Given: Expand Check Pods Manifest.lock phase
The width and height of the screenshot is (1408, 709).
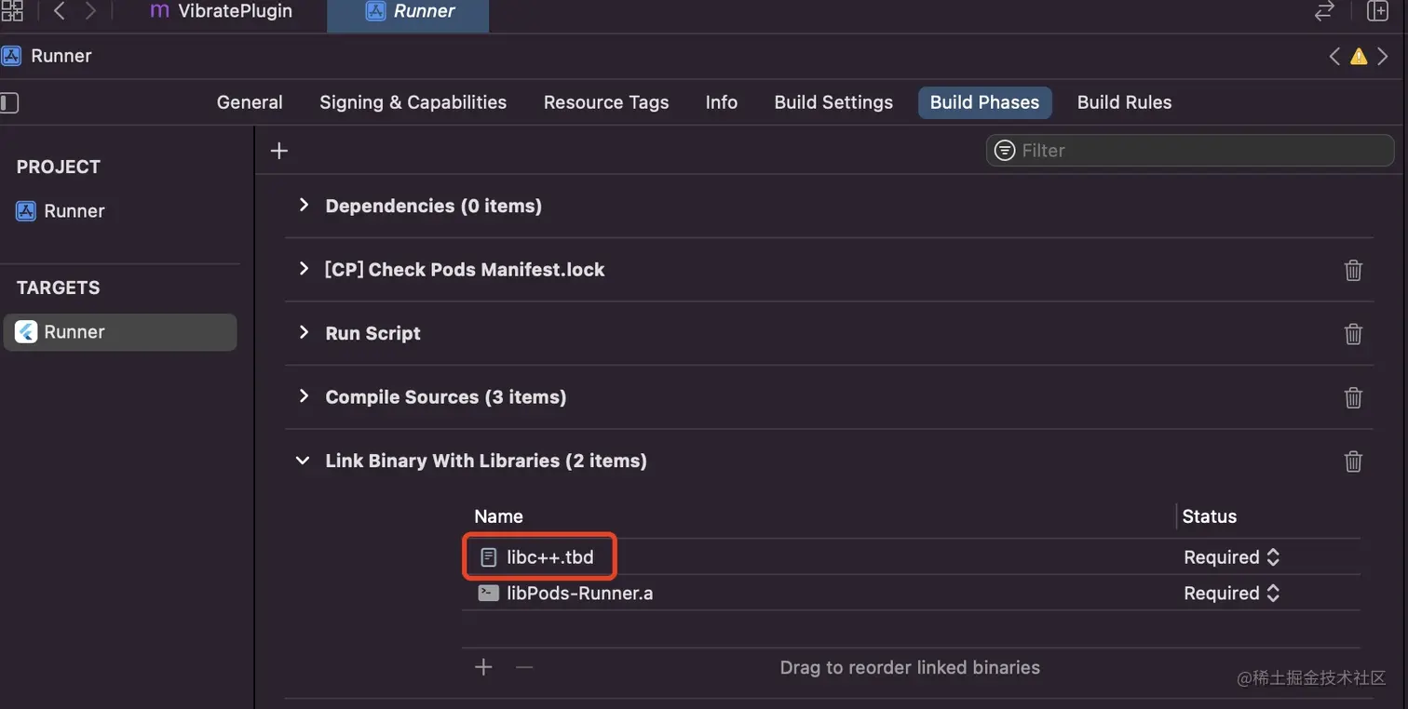Looking at the screenshot, I should (304, 269).
